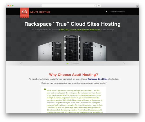145x122 pixels.
Task: Follow the Rackspace Cloud Sites link
Action: pyautogui.click(x=97, y=79)
